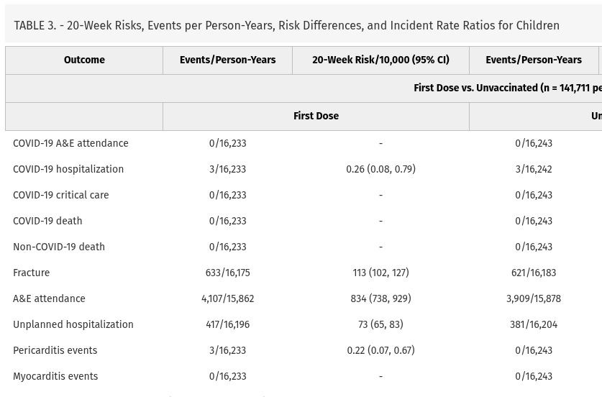Select the COVID-19 A&E attendance row label
This screenshot has height=397, width=602.
70,144
